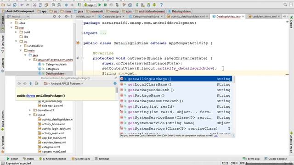
Task: Click the AndroidDovelopment breadcrumb
Action: tap(18, 11)
